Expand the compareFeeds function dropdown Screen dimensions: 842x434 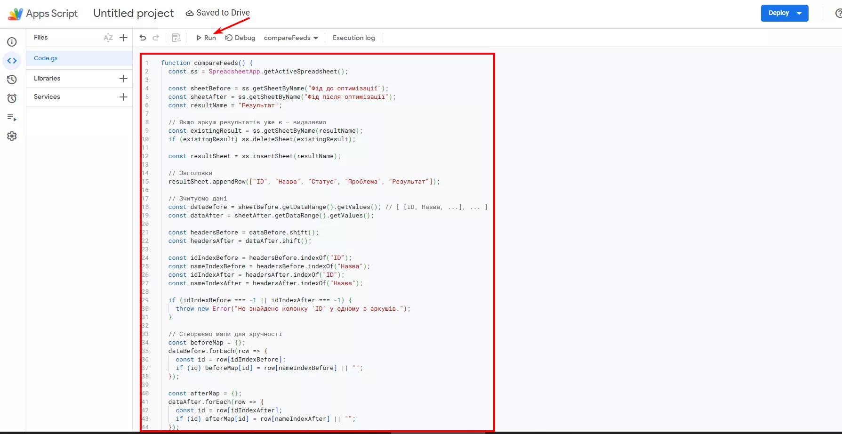point(291,38)
